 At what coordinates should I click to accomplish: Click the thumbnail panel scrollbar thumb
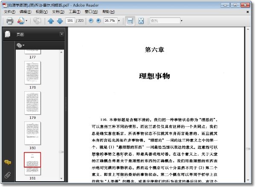[61, 152]
